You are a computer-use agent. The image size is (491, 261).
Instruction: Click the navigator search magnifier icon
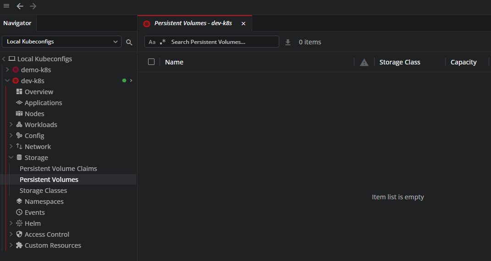click(129, 42)
